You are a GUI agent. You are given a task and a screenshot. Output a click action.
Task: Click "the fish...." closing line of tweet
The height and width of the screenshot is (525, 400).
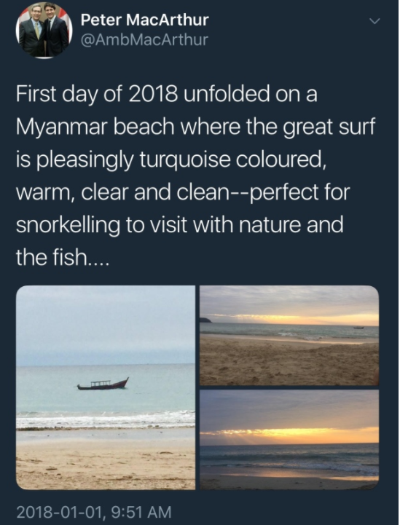63,258
